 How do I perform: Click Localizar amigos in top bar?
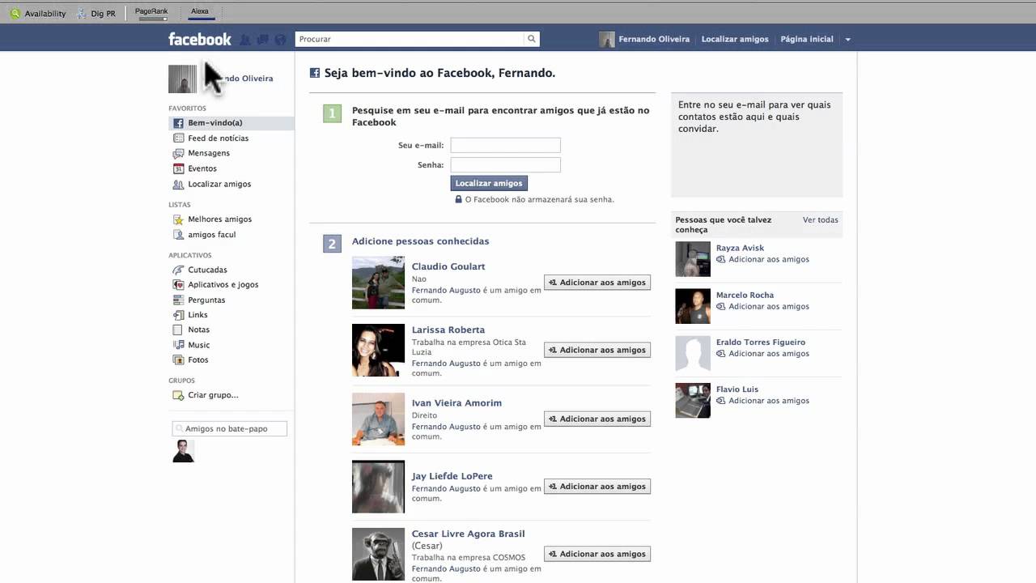(x=735, y=39)
